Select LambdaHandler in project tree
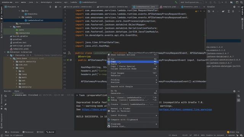 pos(35,20)
